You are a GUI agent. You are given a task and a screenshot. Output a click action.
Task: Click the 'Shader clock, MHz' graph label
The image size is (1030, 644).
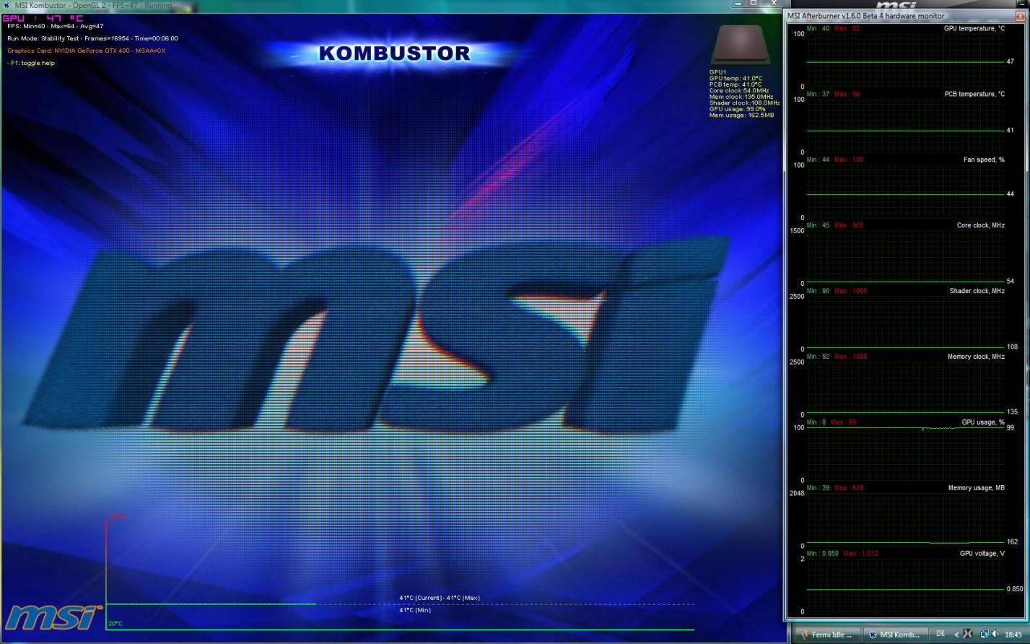click(977, 291)
